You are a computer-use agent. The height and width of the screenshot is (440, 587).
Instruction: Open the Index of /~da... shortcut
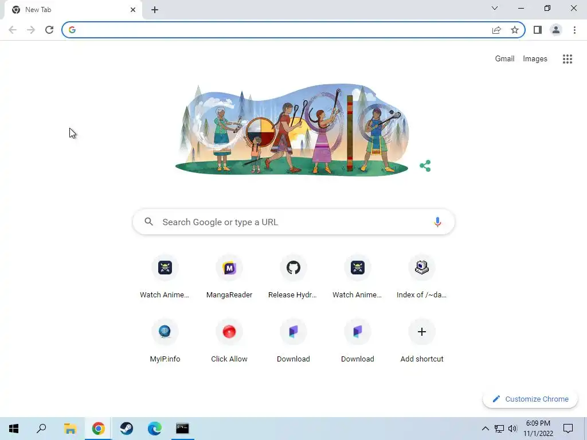coord(422,277)
